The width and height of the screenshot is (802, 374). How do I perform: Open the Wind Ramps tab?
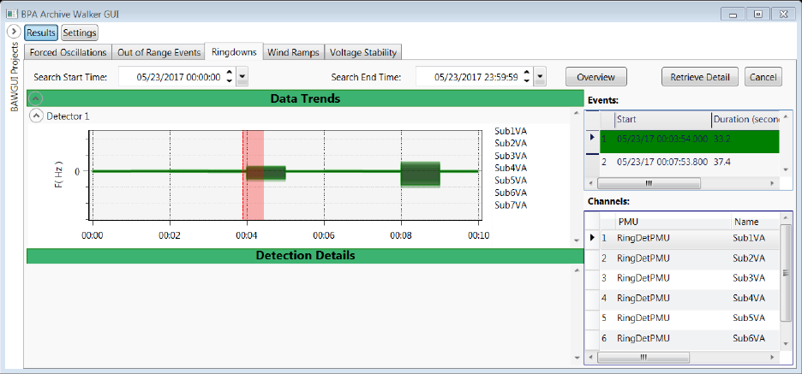pos(294,52)
